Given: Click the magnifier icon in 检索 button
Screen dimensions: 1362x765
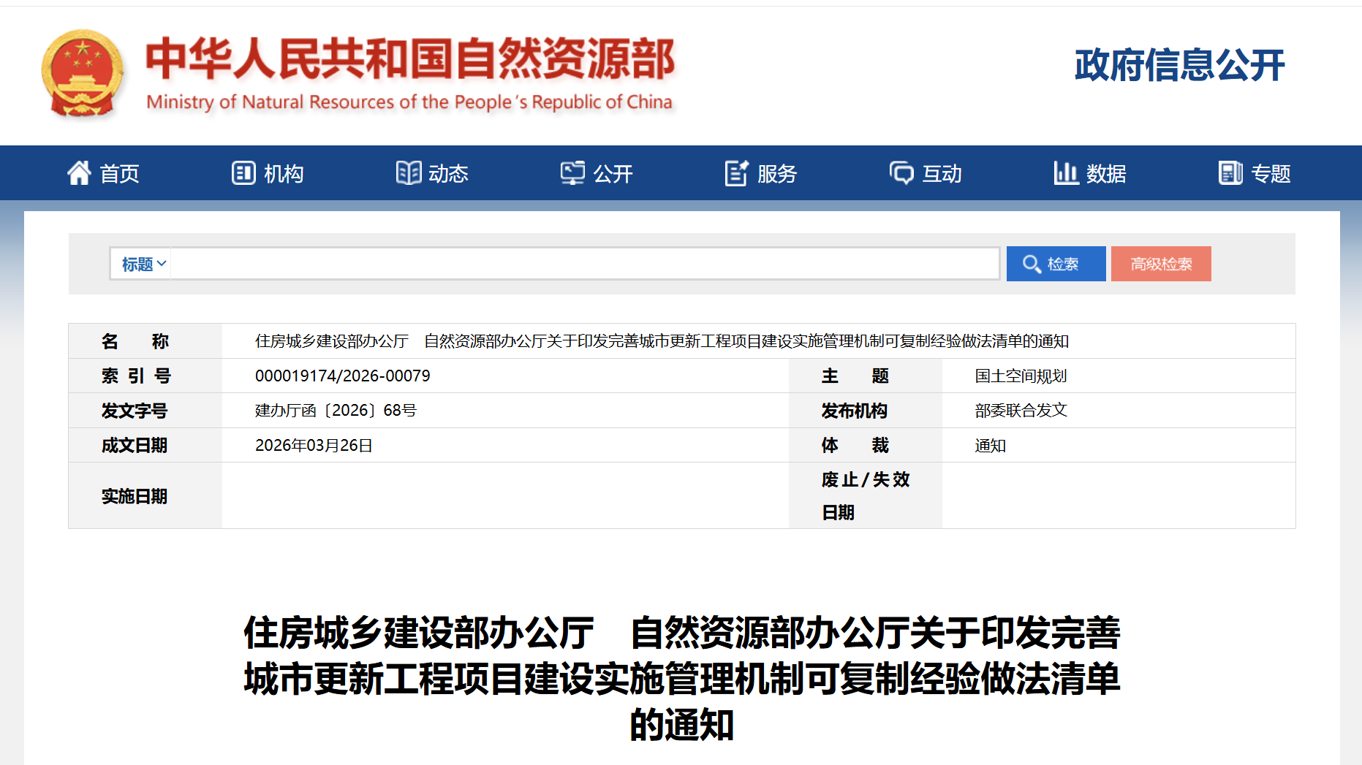Looking at the screenshot, I should [1032, 264].
